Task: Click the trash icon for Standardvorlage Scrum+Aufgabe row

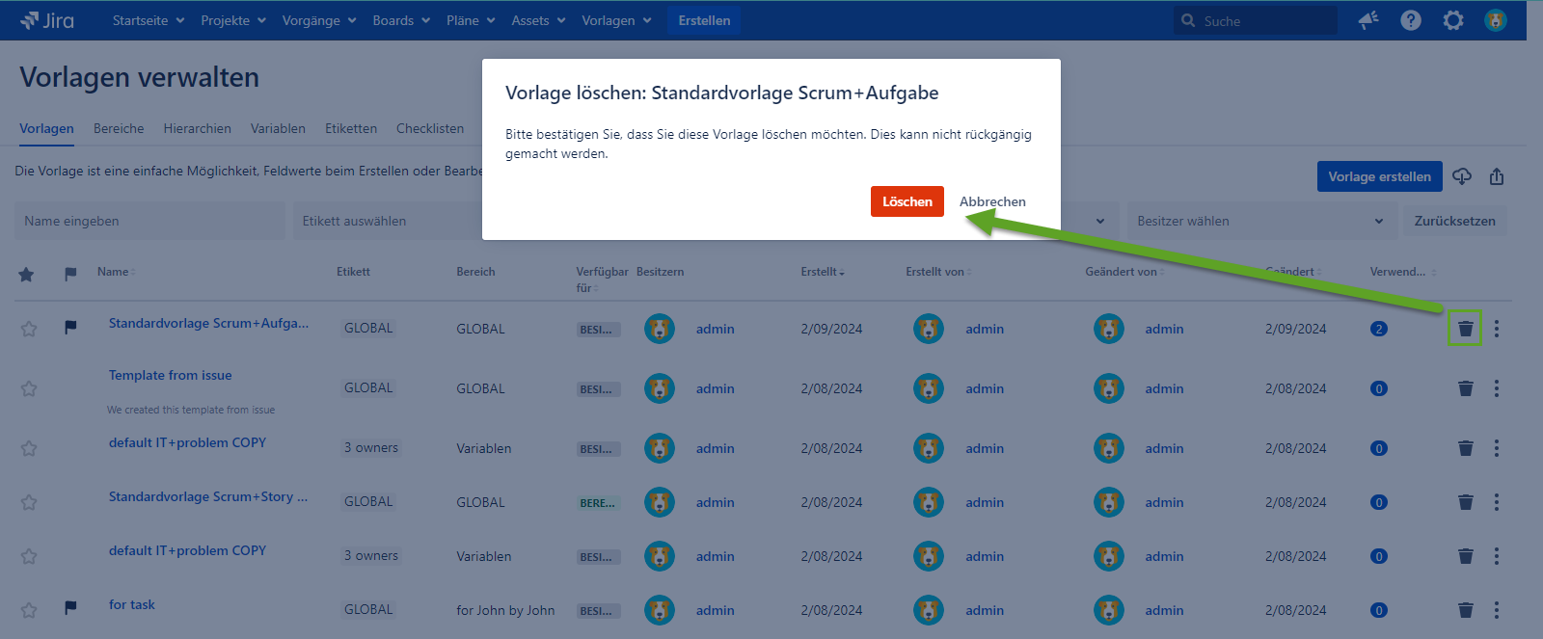Action: [1465, 329]
